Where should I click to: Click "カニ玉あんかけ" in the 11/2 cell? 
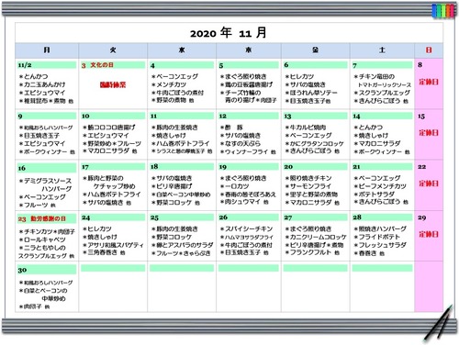[44, 84]
